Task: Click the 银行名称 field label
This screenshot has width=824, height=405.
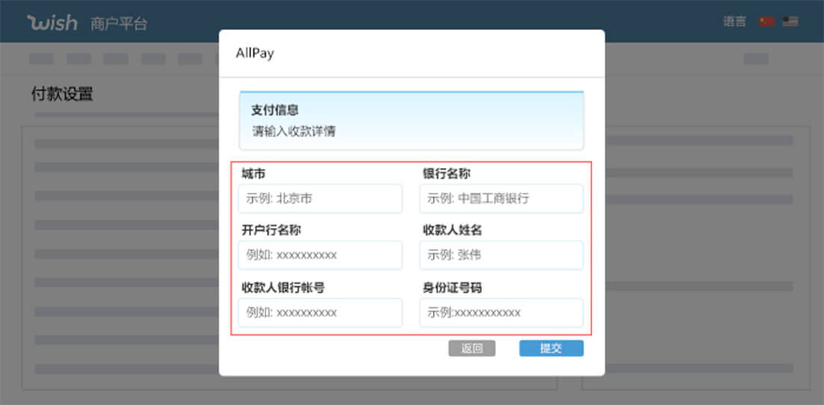Action: pyautogui.click(x=446, y=173)
